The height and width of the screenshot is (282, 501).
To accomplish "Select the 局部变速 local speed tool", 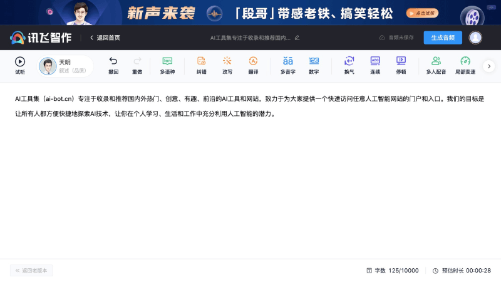I will [x=465, y=65].
